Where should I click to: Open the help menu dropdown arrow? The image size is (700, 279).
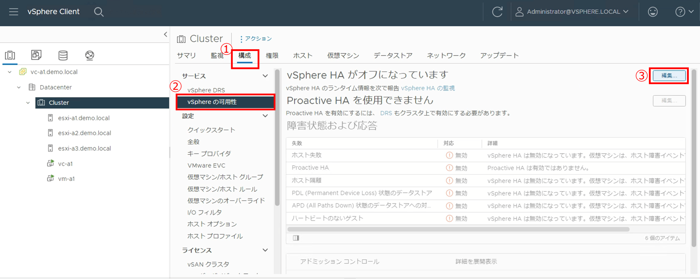[x=691, y=12]
